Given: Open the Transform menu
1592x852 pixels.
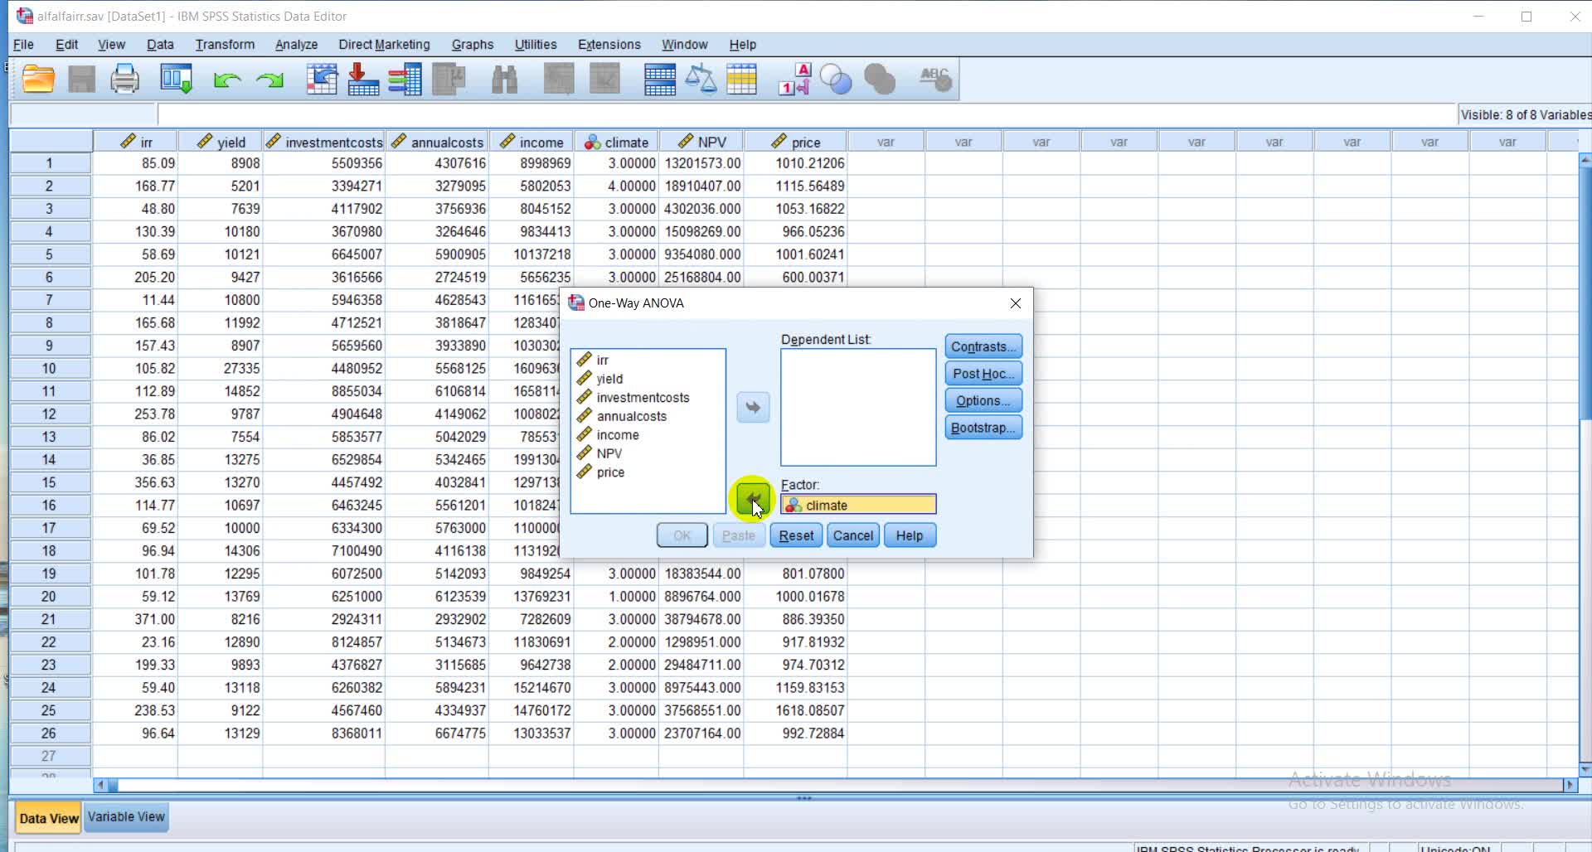Looking at the screenshot, I should (x=225, y=45).
